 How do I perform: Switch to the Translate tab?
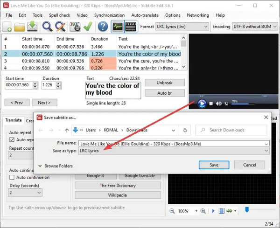coord(14,120)
